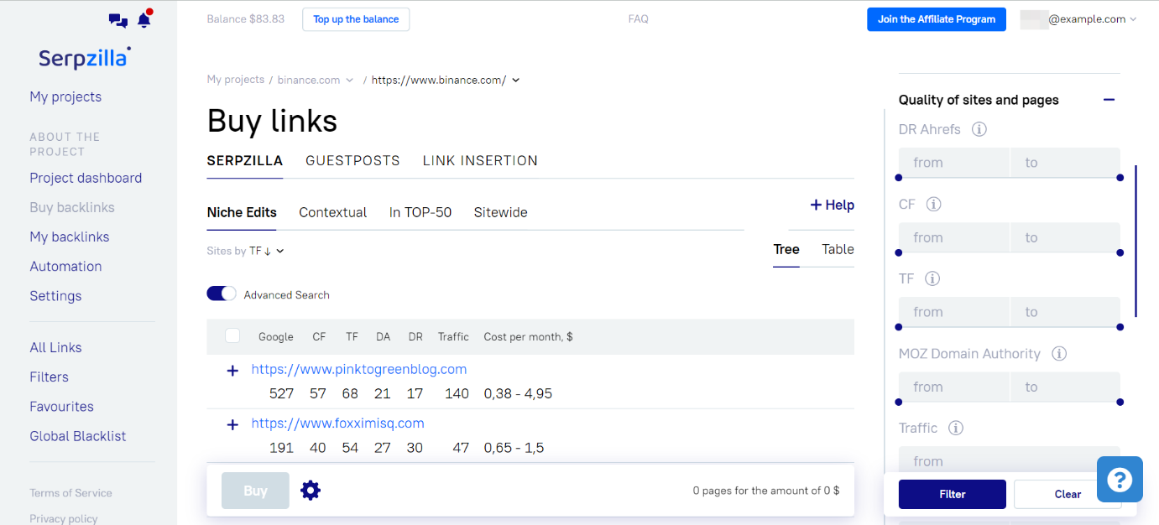
Task: Open the MOZ Domain Authority info icon
Action: click(1059, 353)
